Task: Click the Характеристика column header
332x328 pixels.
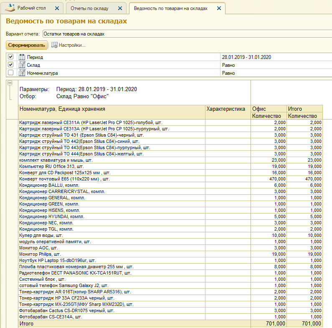Action: (x=228, y=112)
